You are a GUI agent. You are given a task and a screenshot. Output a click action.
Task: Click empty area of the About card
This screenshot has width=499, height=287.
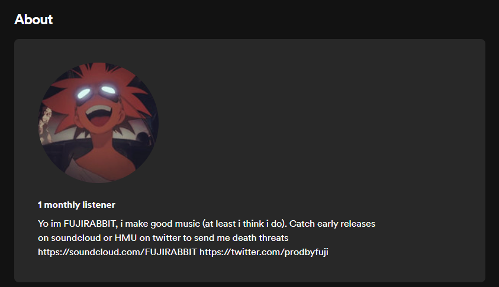tap(318, 127)
